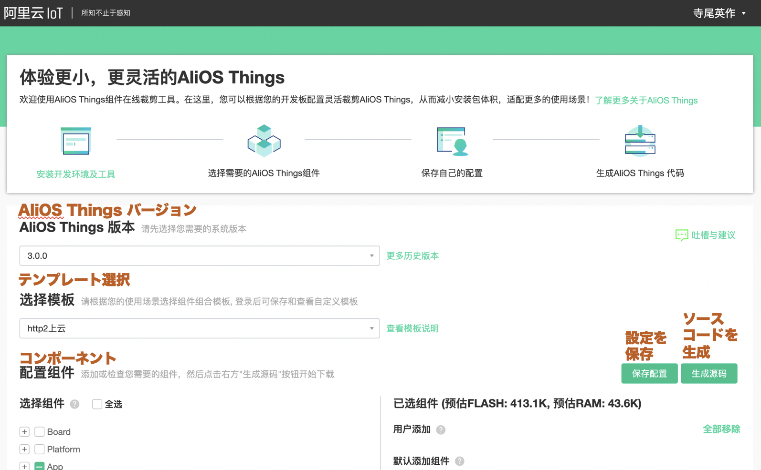The image size is (761, 470).
Task: Click the Platform tree item label
Action: 63,450
